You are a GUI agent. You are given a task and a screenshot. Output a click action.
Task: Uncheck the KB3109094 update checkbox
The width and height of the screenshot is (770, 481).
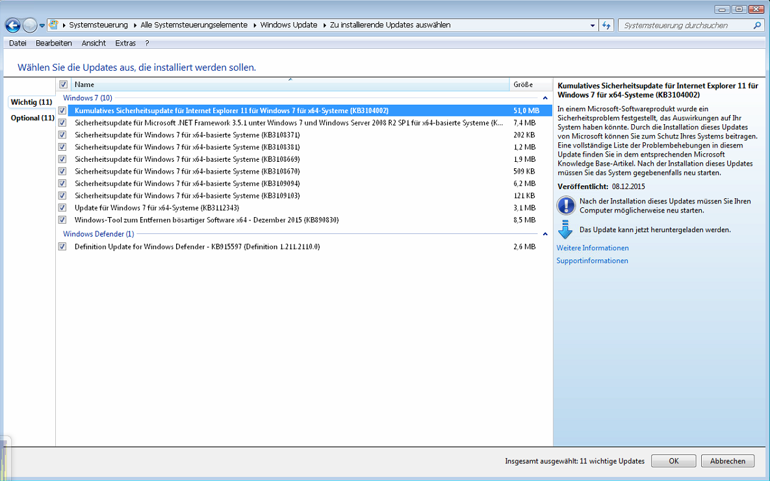click(62, 183)
